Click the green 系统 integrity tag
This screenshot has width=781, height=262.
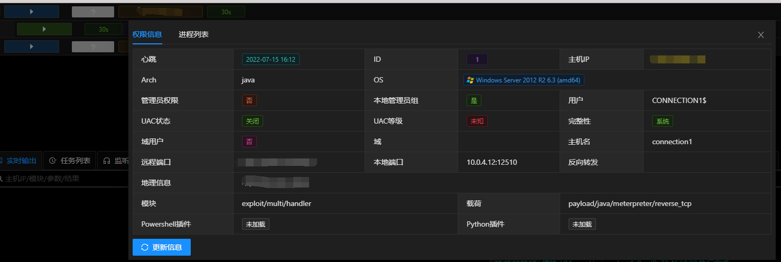point(663,121)
